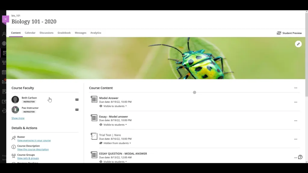Open the ESSAY QUESTION - MODAL ANSWER title

(123, 153)
